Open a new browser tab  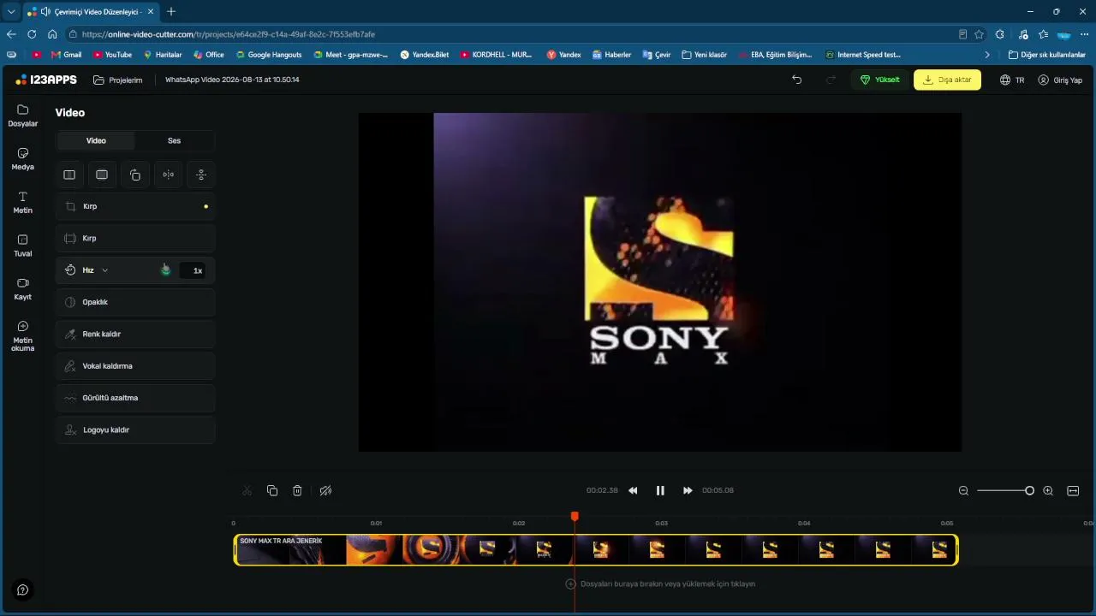(171, 11)
